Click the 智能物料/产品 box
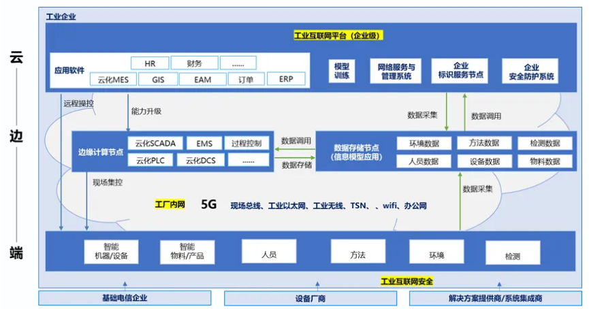Screen dimensions: 589x309 click(x=187, y=251)
